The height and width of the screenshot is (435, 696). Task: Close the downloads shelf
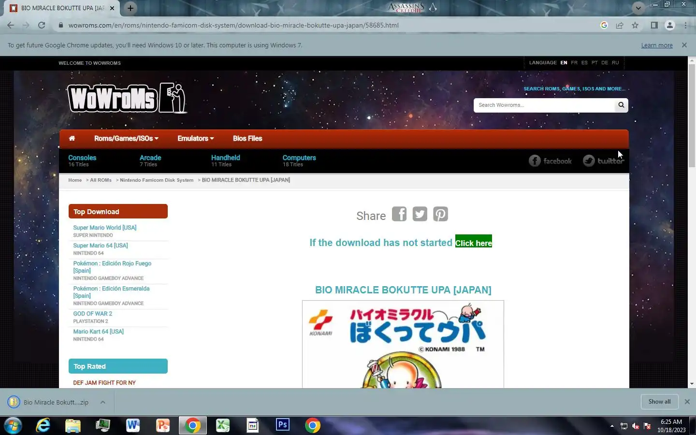687,402
